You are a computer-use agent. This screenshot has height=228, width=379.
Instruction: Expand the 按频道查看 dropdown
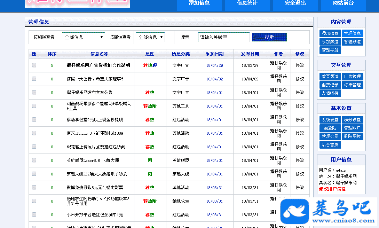click(x=84, y=37)
